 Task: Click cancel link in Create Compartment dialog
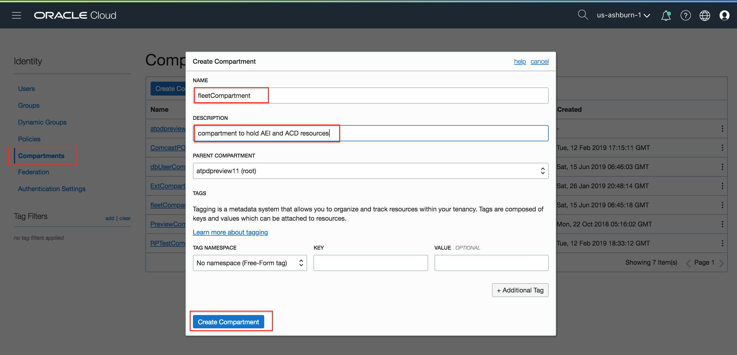tap(539, 61)
